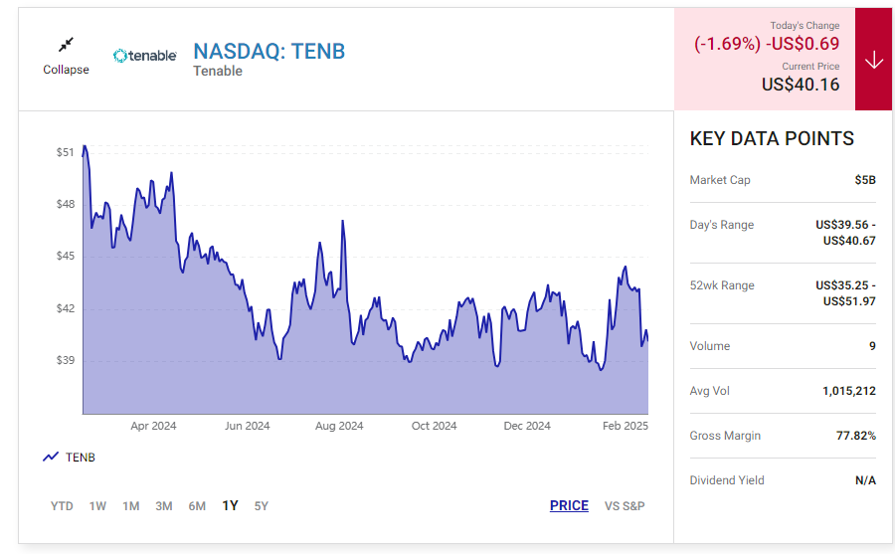
Task: Click the Avg Vol 1,015,212 value
Action: tap(849, 391)
